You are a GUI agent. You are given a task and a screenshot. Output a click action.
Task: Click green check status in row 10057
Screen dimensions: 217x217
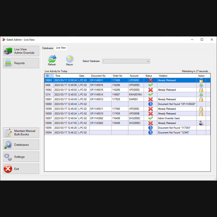tap(151, 118)
